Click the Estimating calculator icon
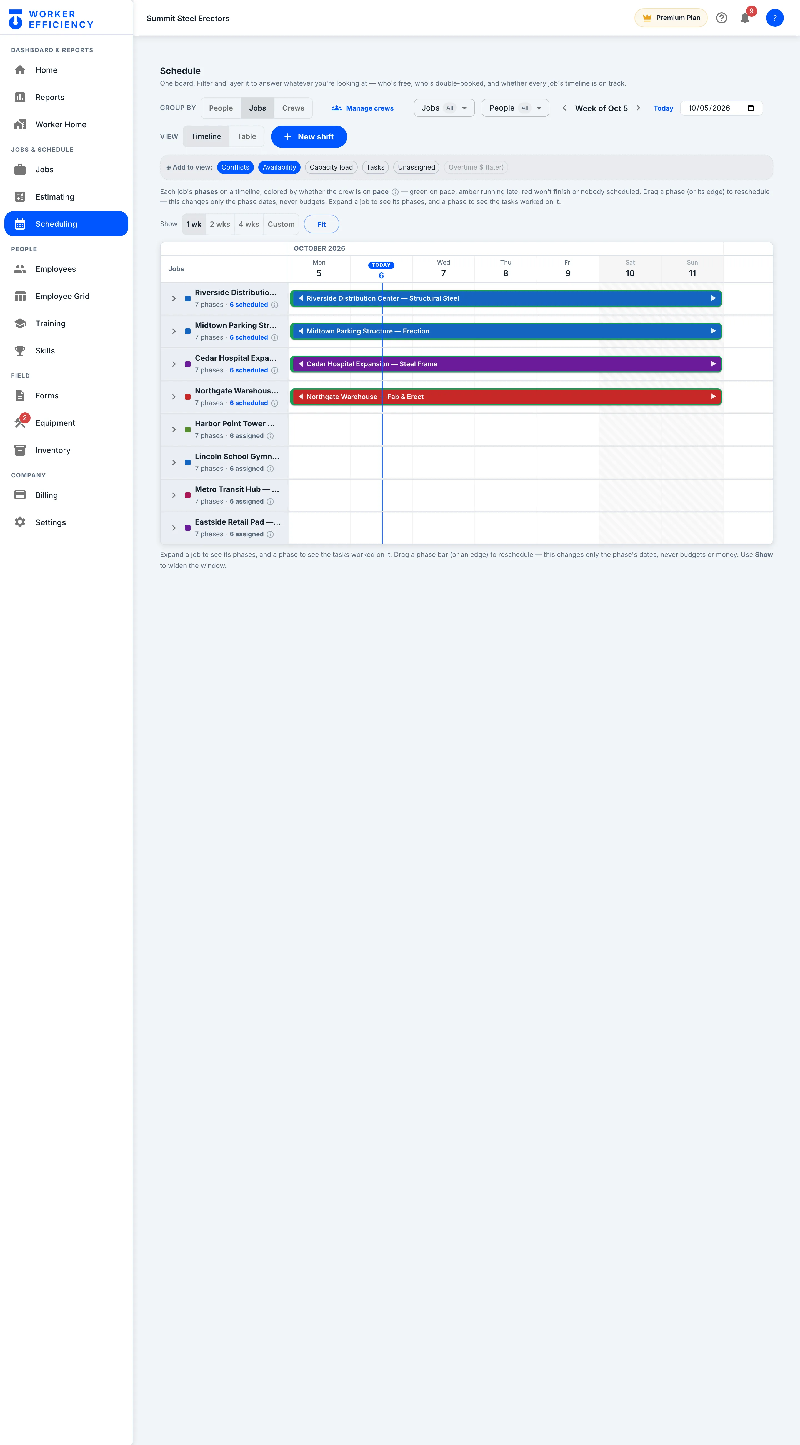The height and width of the screenshot is (1445, 800). point(20,197)
